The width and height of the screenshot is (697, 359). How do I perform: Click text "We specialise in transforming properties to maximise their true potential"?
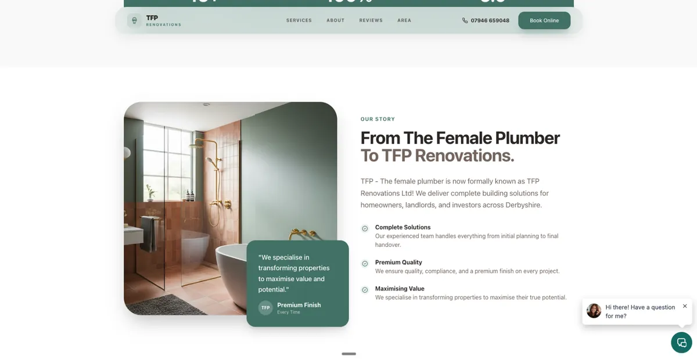tap(470, 297)
